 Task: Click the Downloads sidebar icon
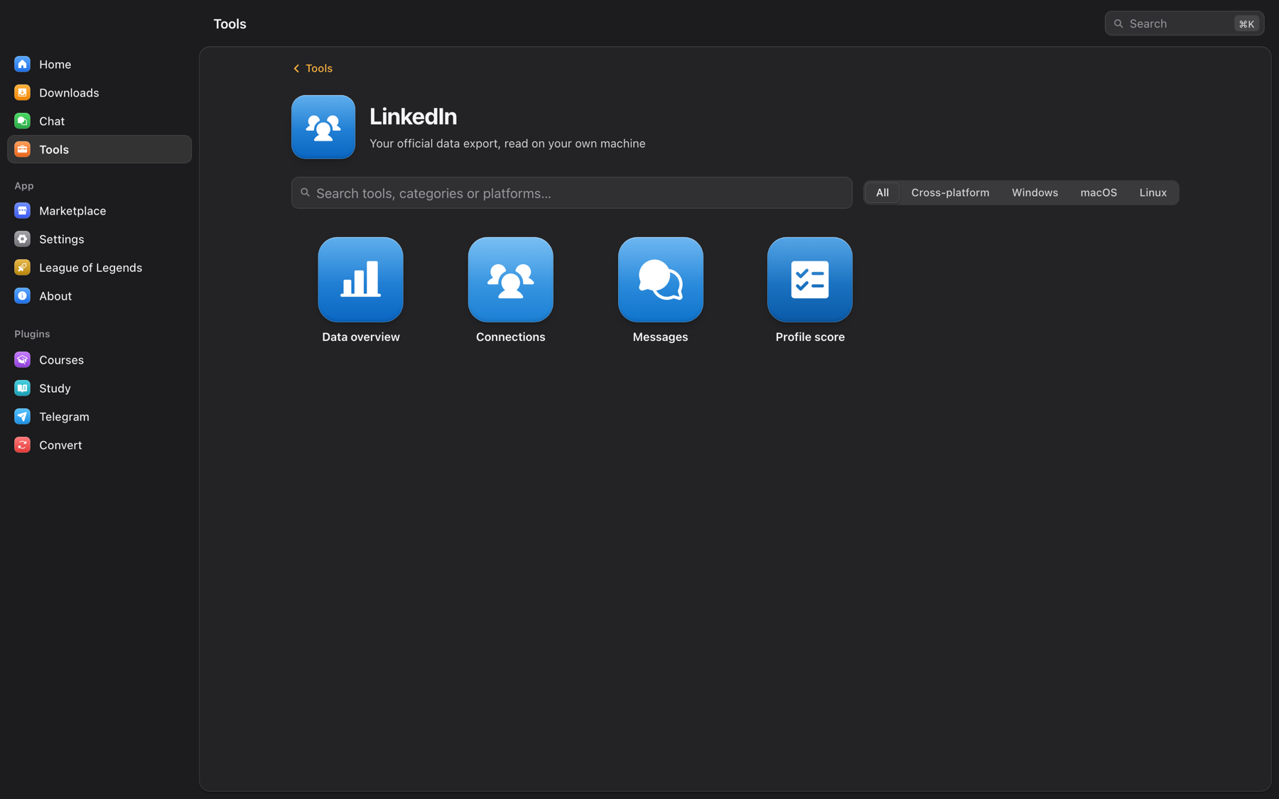tap(23, 92)
